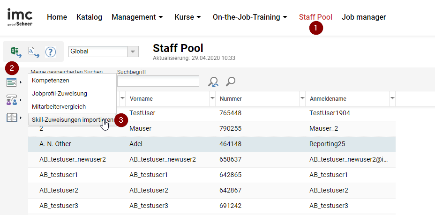Open Vorname column filter arrow
Image resolution: width=435 pixels, height=215 pixels.
(x=212, y=98)
